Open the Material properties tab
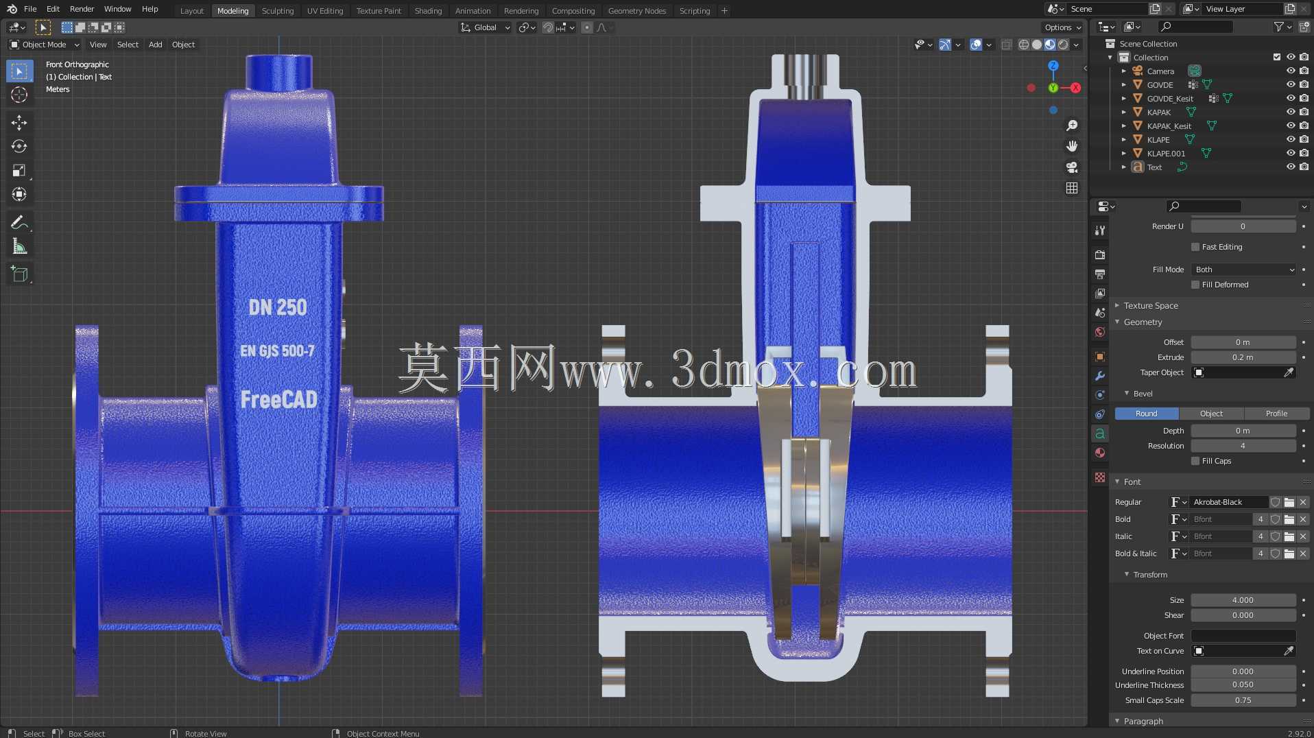This screenshot has width=1314, height=738. pyautogui.click(x=1100, y=453)
